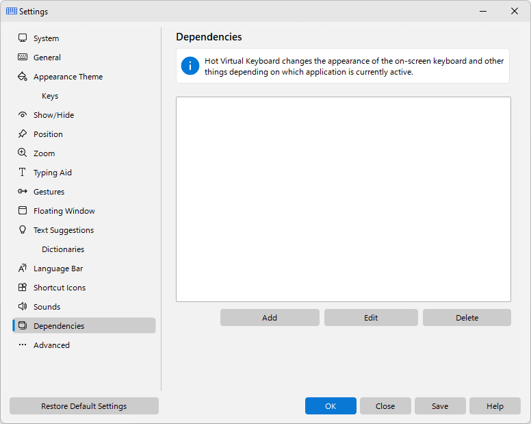Select Gestures in the sidebar
Image resolution: width=531 pixels, height=424 pixels.
coord(84,192)
